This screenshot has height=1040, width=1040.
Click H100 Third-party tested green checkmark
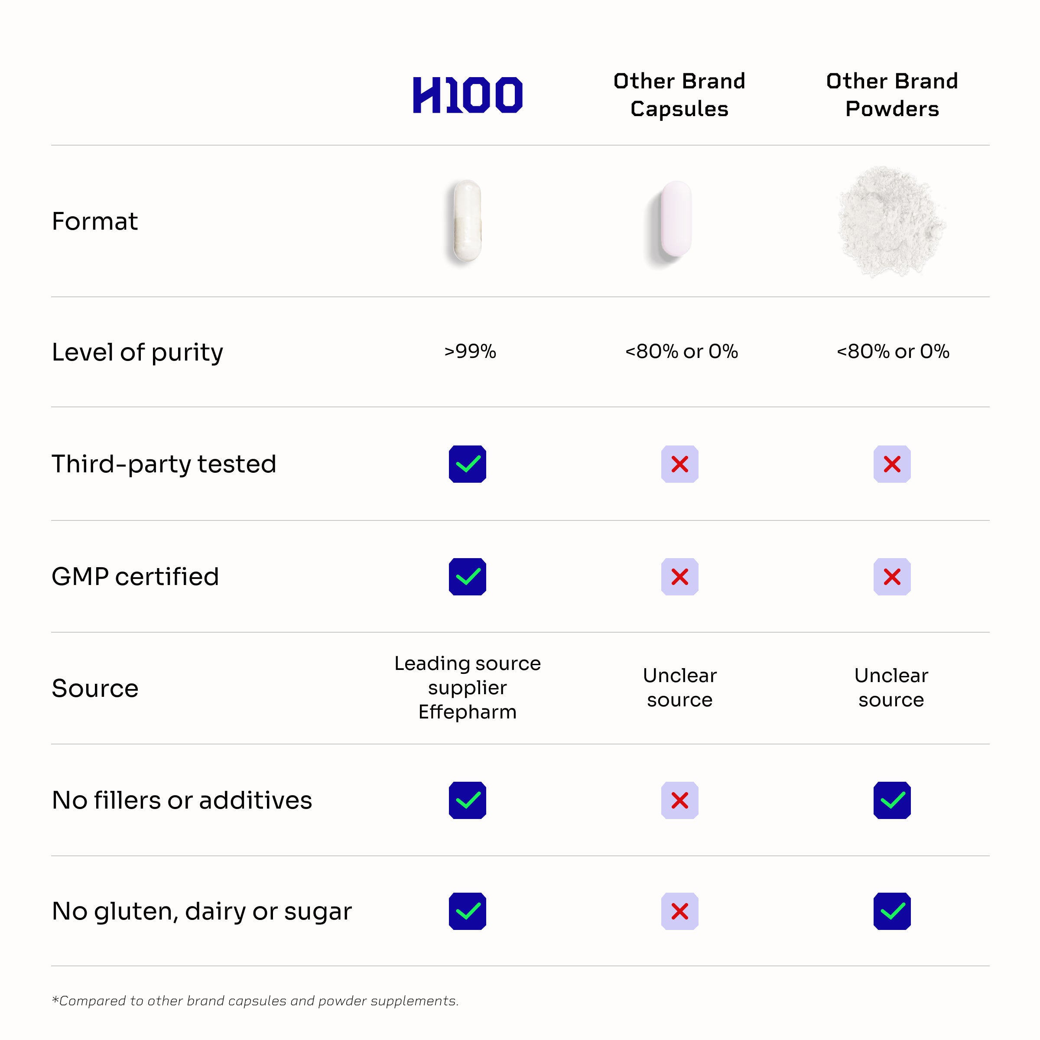(x=467, y=464)
